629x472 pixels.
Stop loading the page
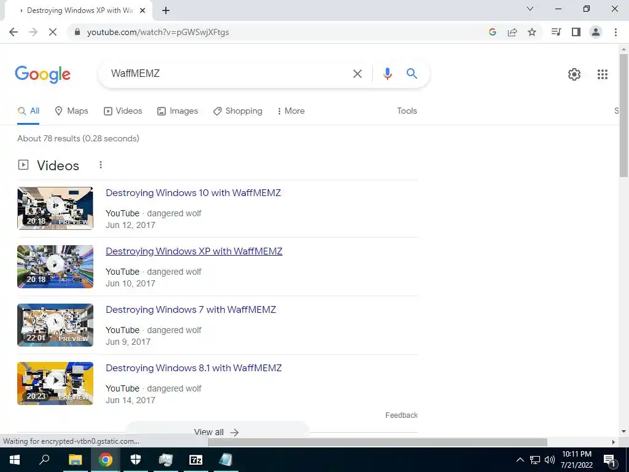[x=53, y=32]
